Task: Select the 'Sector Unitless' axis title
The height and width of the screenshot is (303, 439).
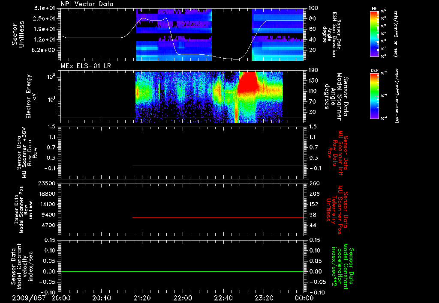Action: (18, 34)
